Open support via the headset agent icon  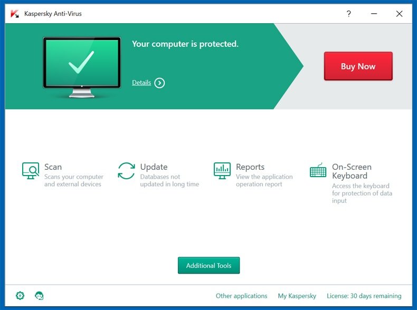tap(39, 295)
